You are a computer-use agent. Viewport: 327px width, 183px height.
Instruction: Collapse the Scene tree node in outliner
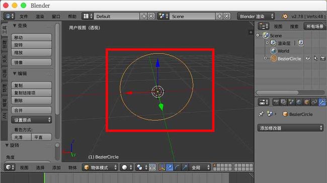click(x=258, y=35)
